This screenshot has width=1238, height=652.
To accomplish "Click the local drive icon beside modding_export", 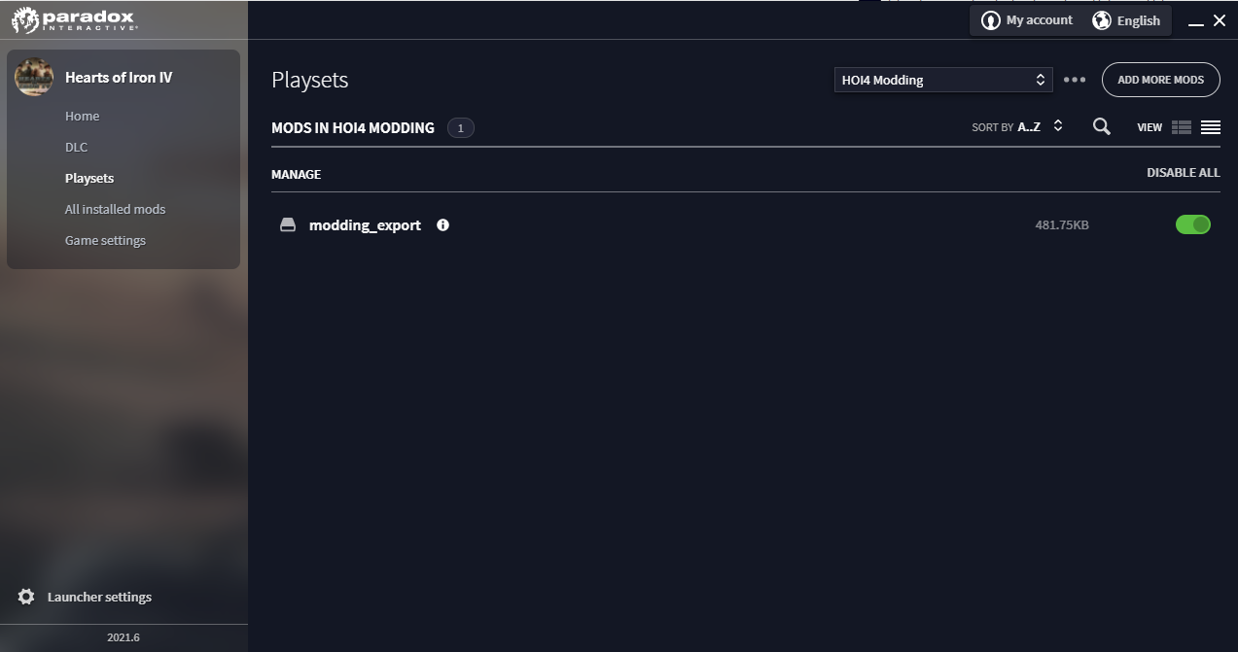I will 288,225.
